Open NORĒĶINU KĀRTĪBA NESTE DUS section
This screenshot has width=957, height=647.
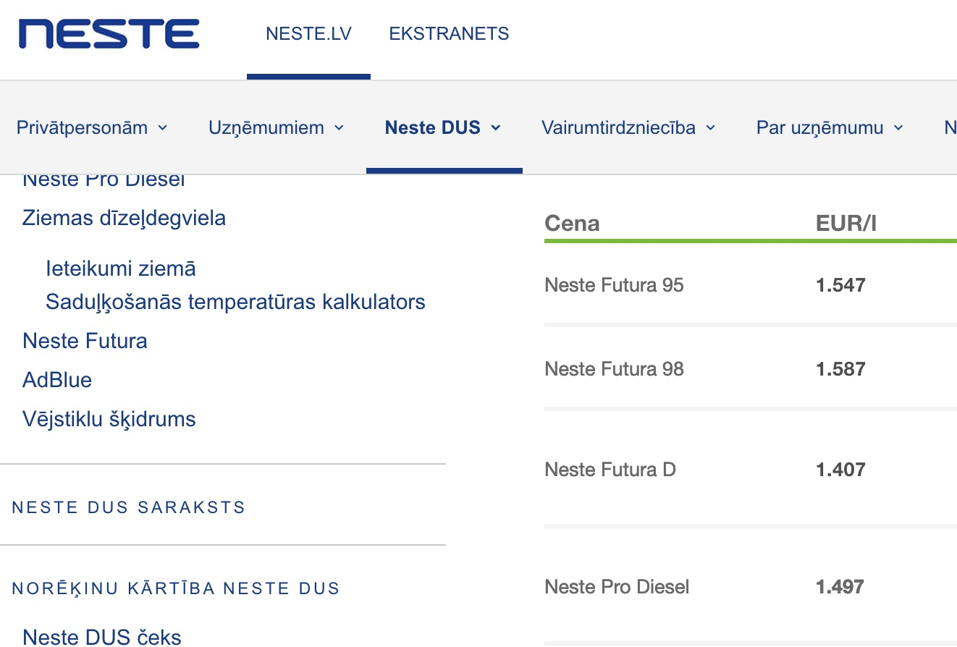[176, 588]
